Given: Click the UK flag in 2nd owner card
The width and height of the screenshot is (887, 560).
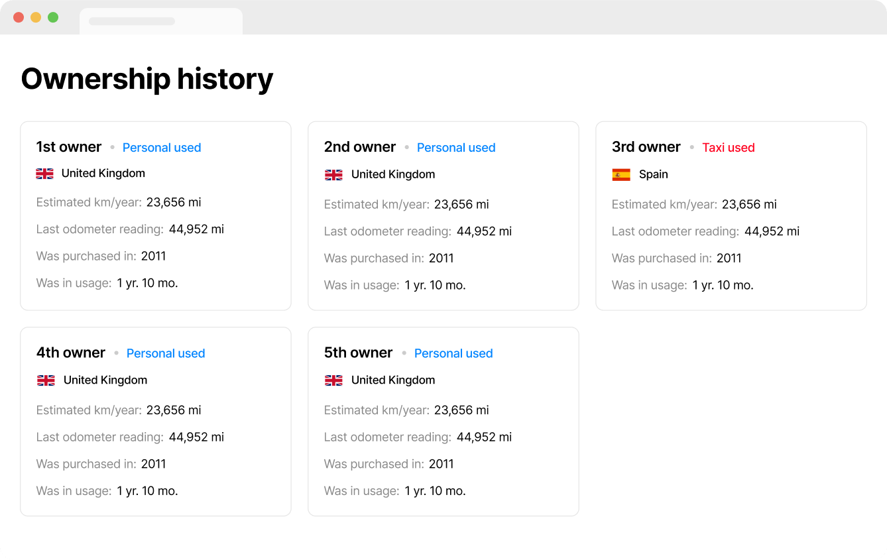Looking at the screenshot, I should (333, 175).
